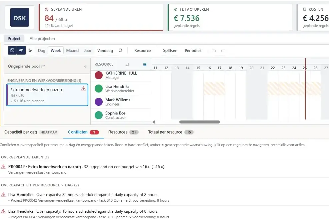Click the warning triangle on the task card
329x219 pixels.
coord(83,89)
